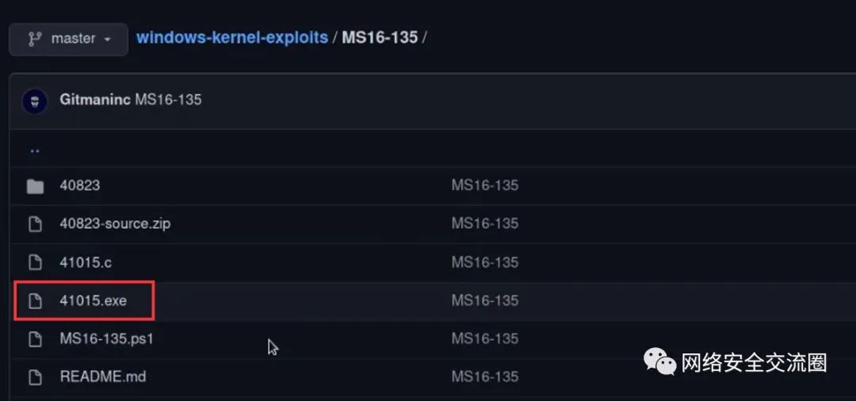Open the 40823 folder
Screen dimensions: 856x401
(80, 185)
